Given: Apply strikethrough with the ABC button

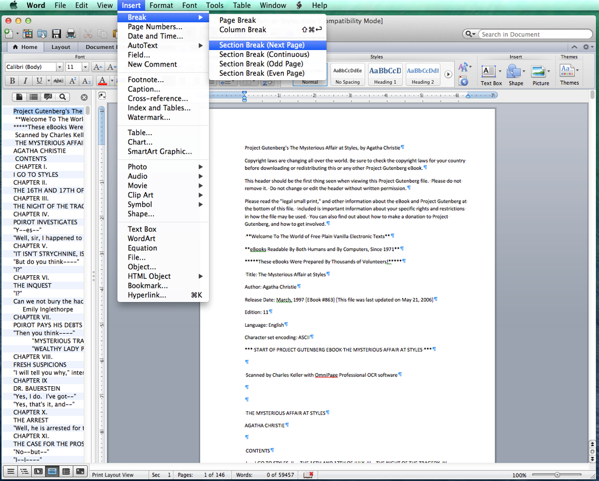Looking at the screenshot, I should point(58,81).
